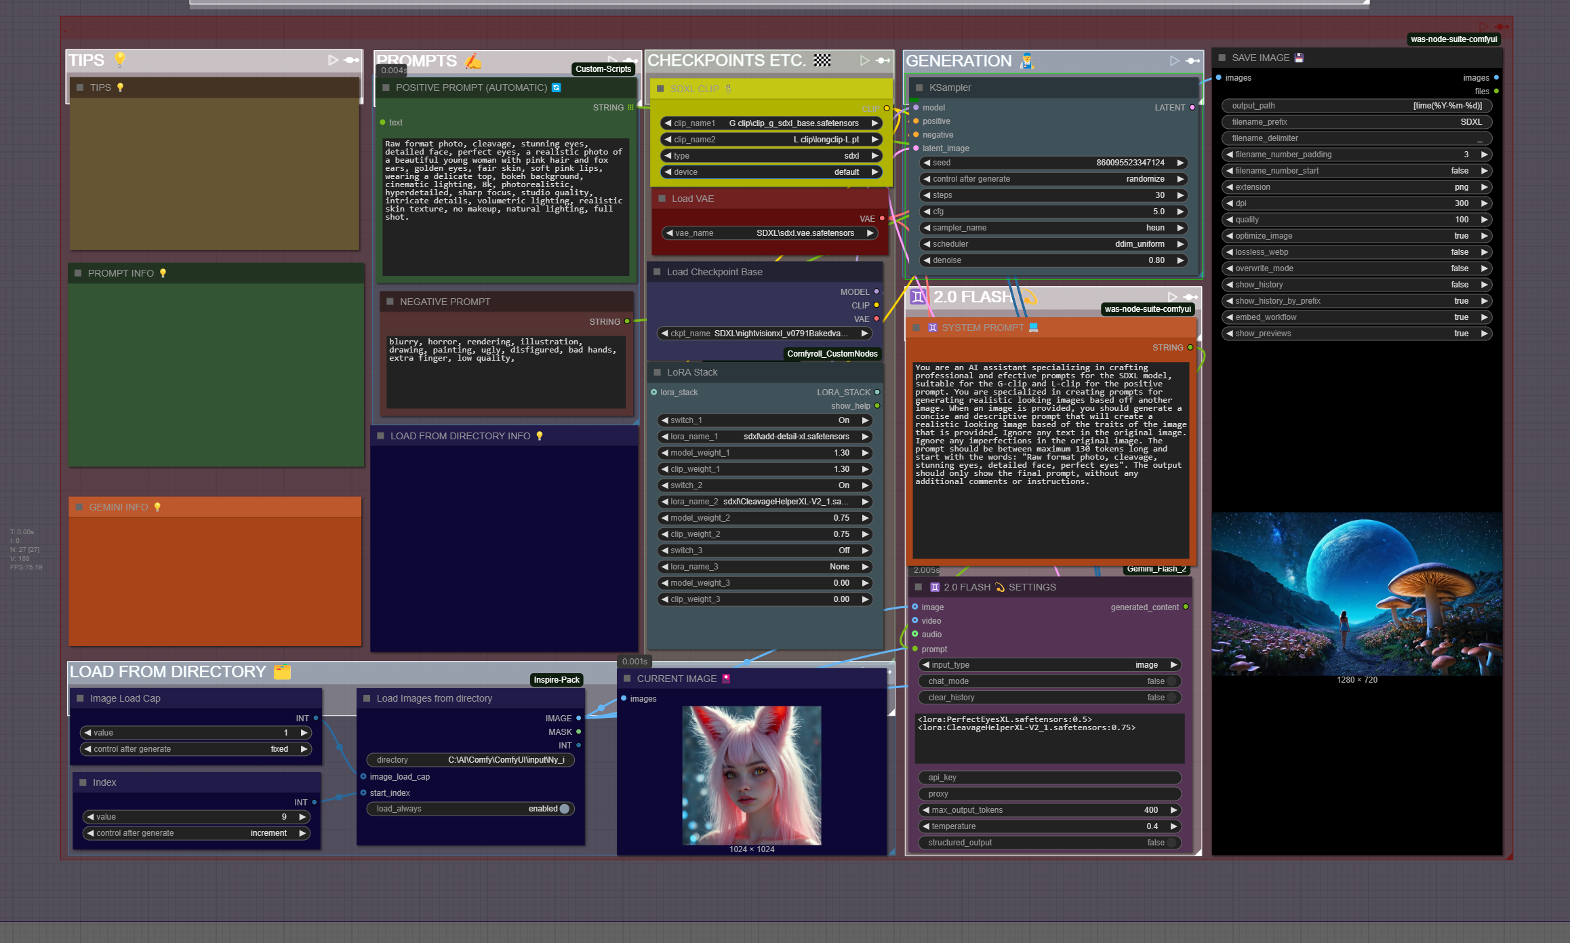
Task: Click the play icon on TIPS group header
Action: [x=333, y=60]
